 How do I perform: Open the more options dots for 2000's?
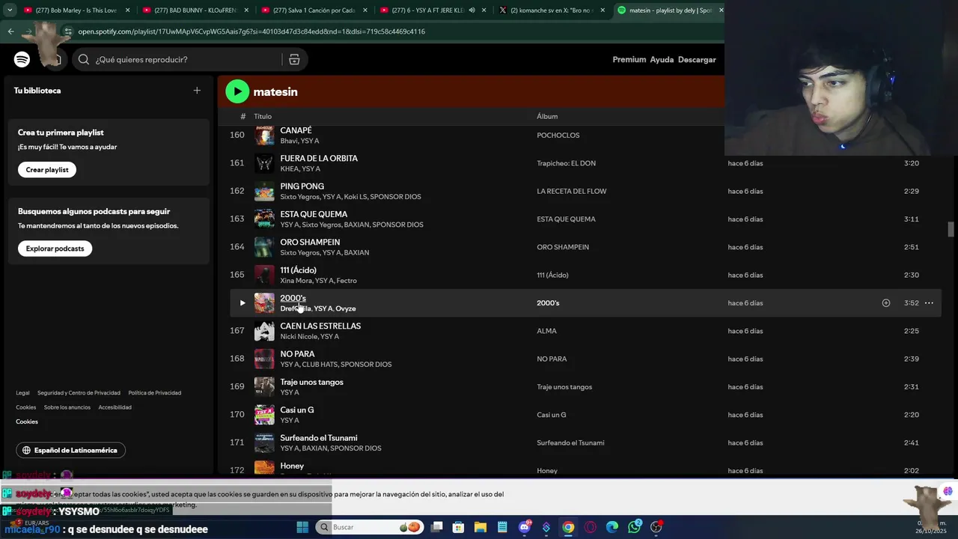(x=929, y=303)
